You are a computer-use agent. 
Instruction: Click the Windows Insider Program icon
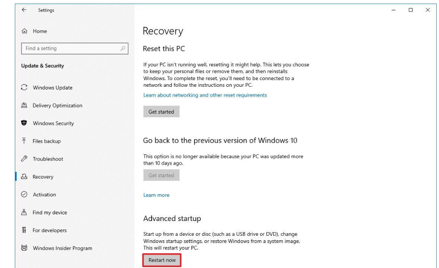(x=24, y=248)
